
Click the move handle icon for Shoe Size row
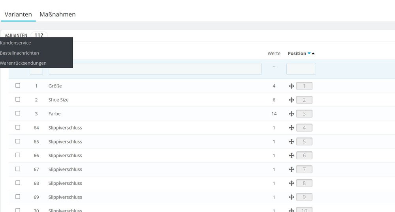(x=292, y=100)
